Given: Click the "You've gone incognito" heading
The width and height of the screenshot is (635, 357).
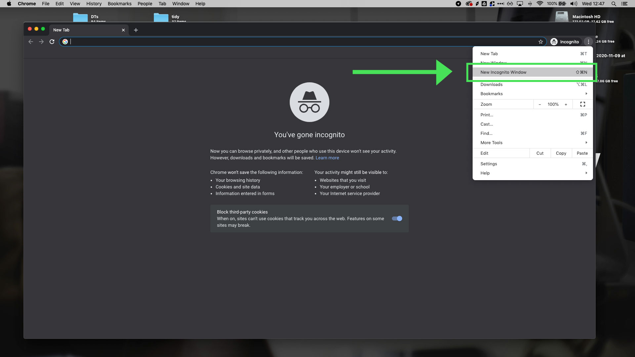Looking at the screenshot, I should (x=310, y=135).
